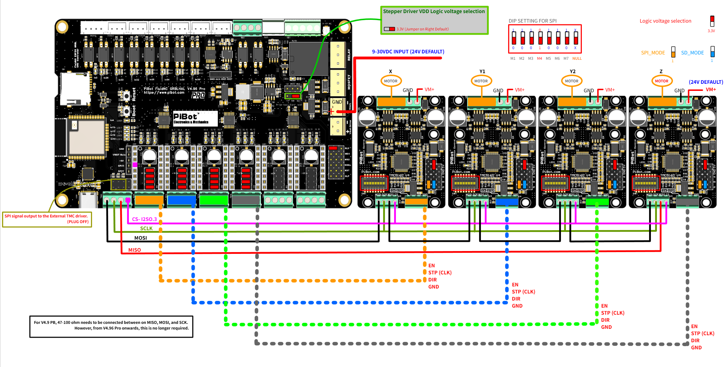Click the blue '(24V DEFAULT)' label near Z
This screenshot has width=726, height=367.
(x=706, y=82)
